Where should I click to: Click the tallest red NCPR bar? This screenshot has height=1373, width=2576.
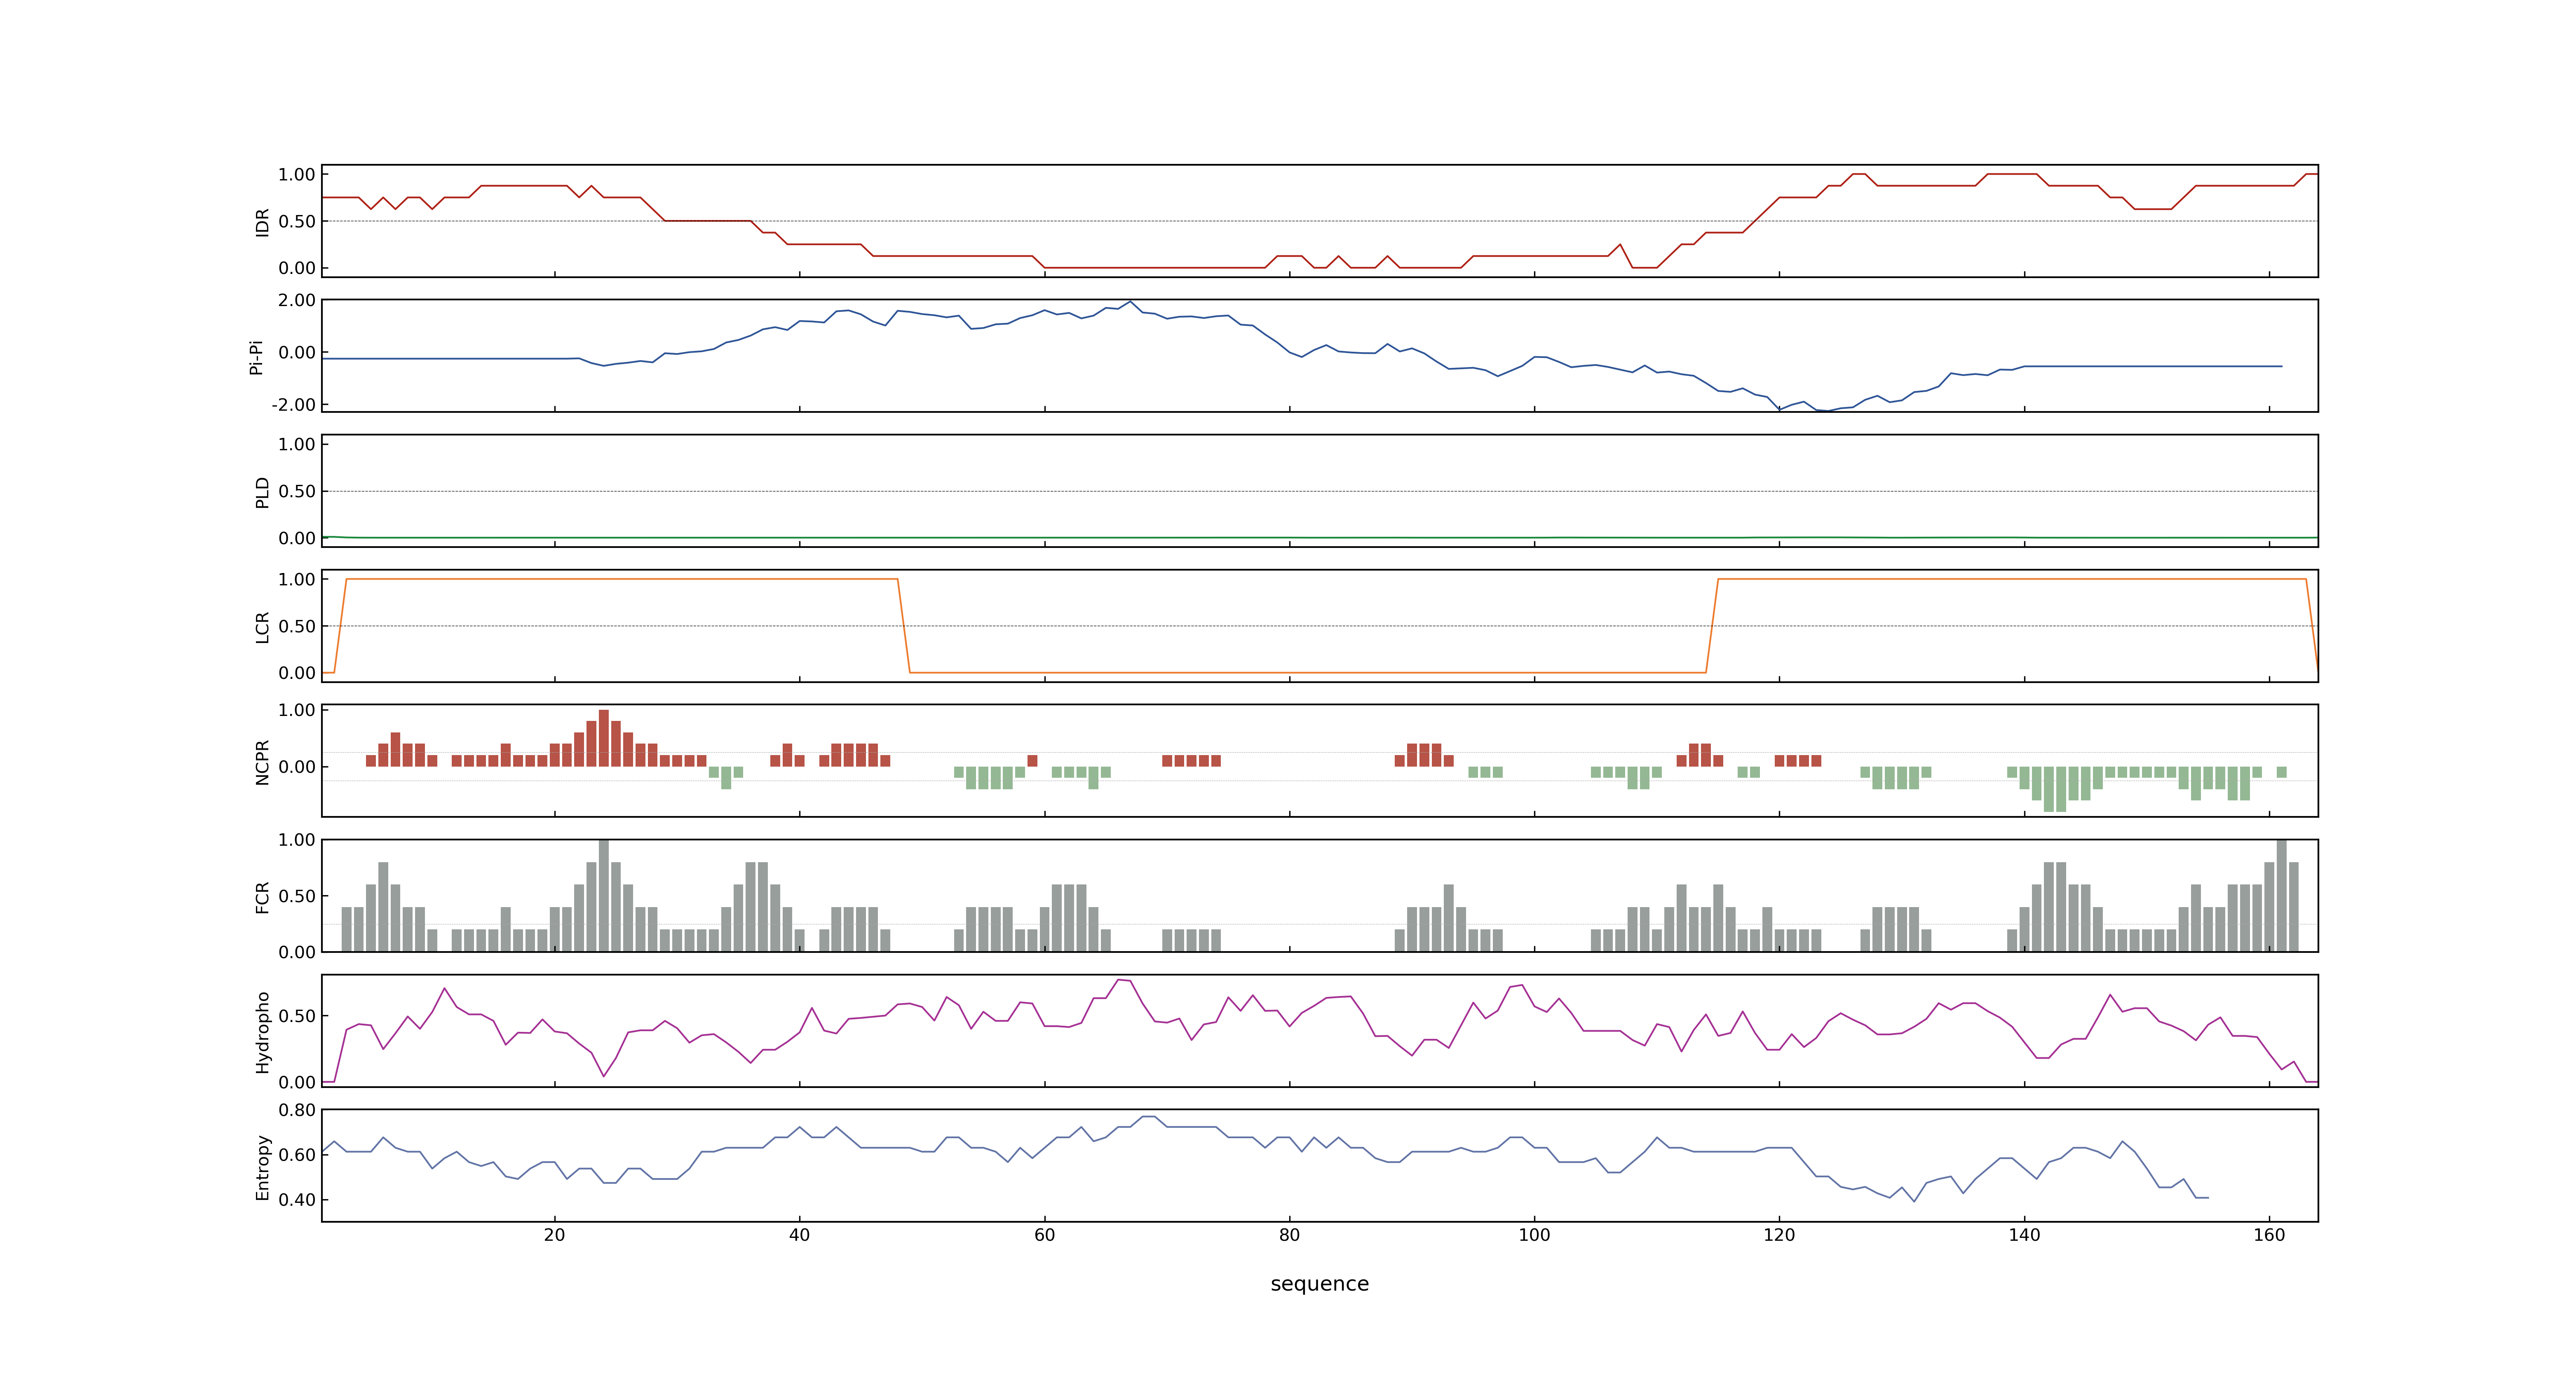[603, 739]
